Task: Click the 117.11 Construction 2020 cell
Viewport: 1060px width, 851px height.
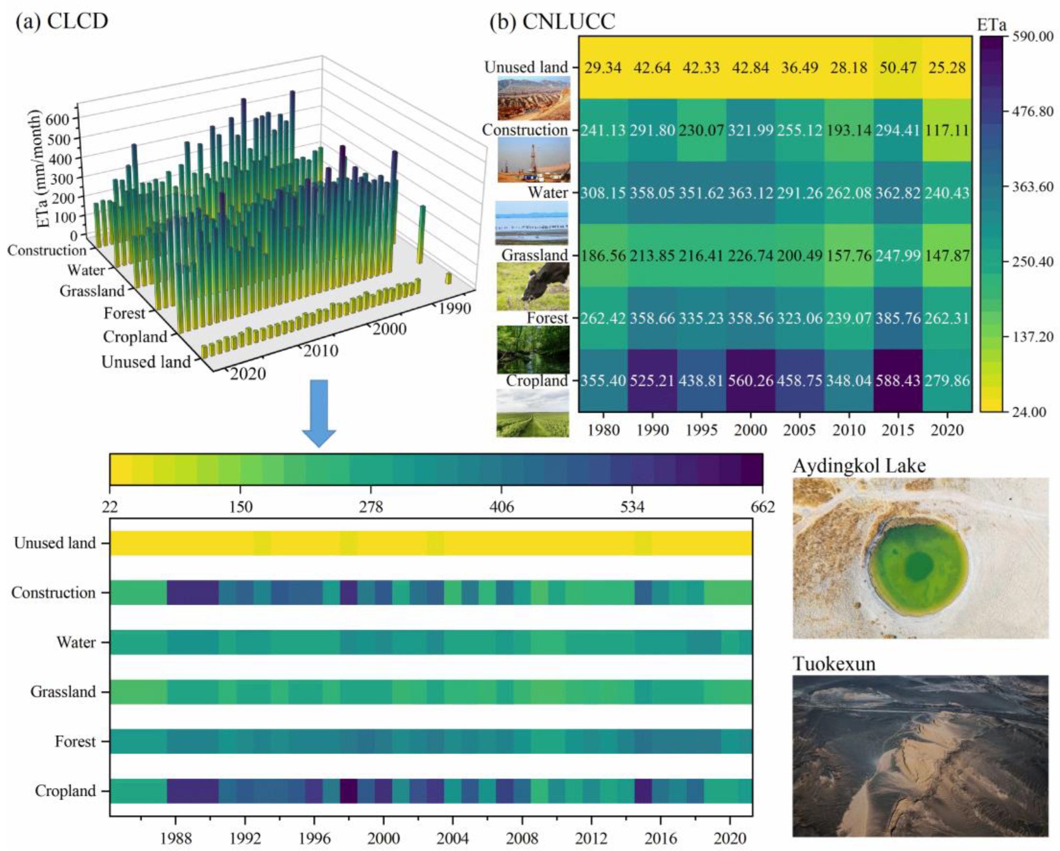Action: tap(947, 130)
